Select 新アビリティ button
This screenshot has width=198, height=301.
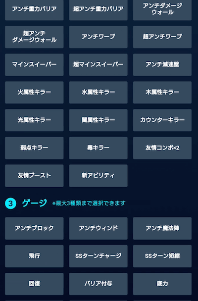[98, 176]
